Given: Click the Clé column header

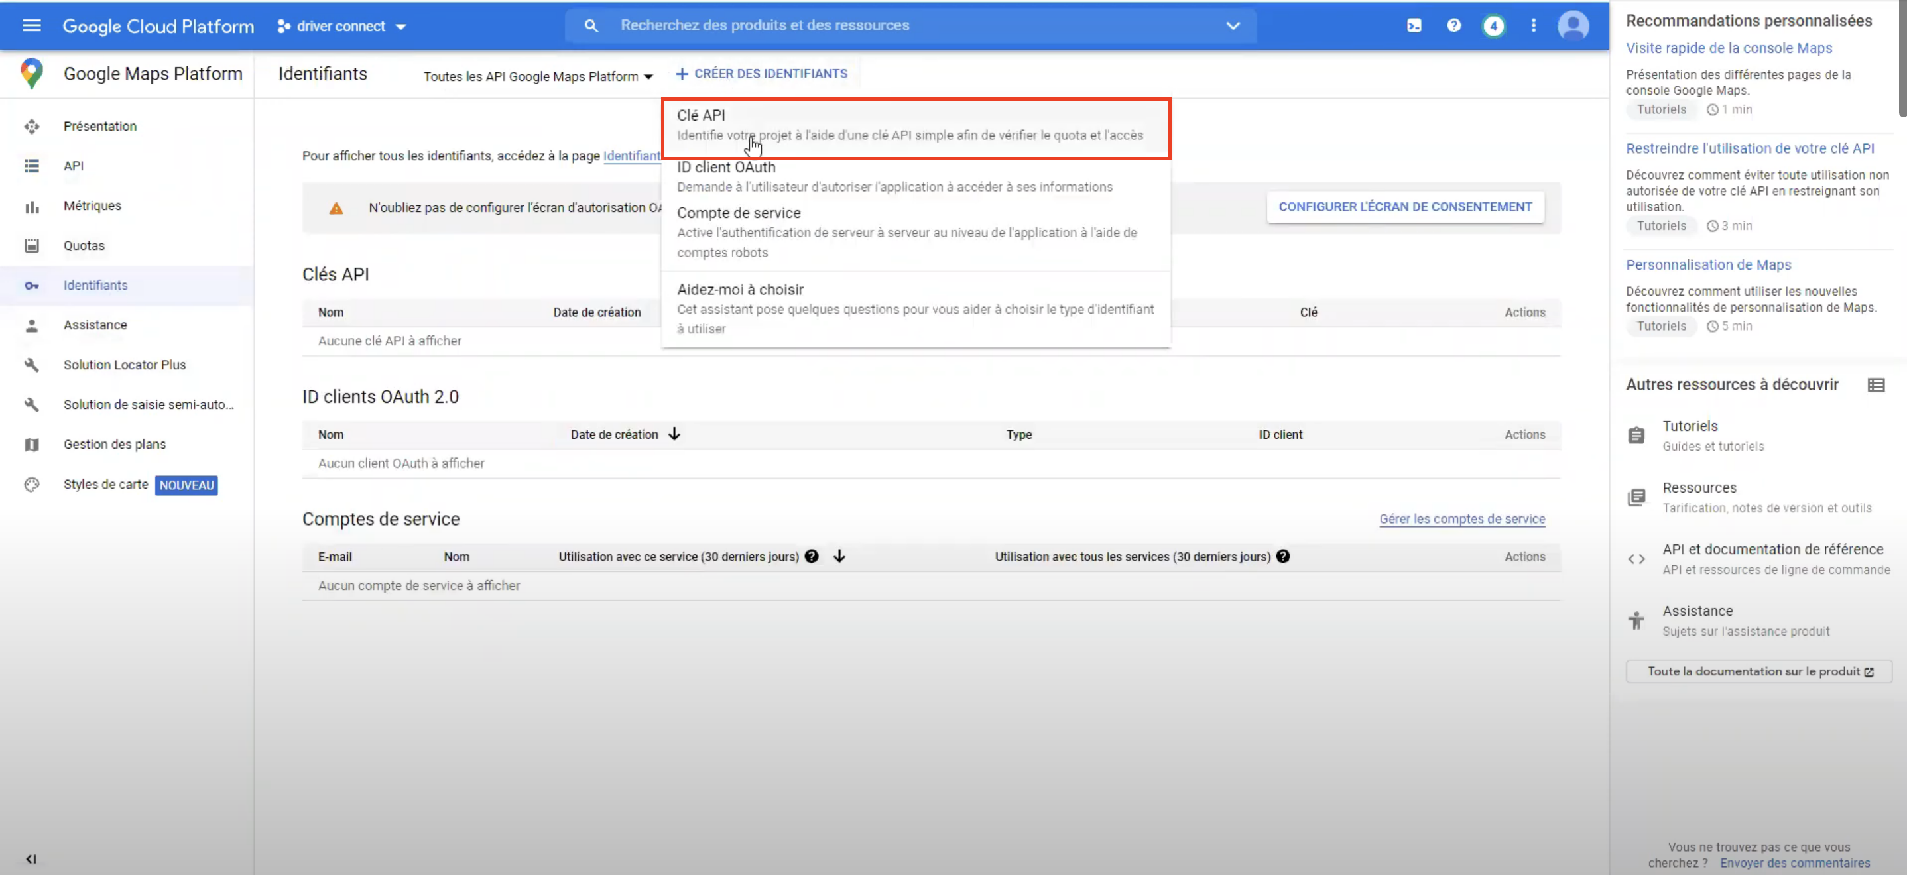Looking at the screenshot, I should point(1308,312).
